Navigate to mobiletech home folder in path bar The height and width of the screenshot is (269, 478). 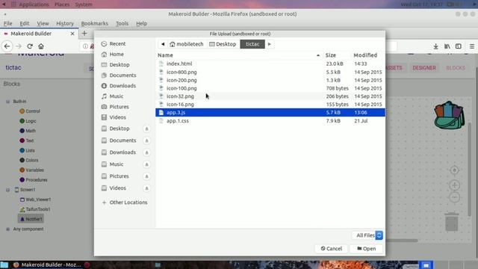click(x=187, y=44)
